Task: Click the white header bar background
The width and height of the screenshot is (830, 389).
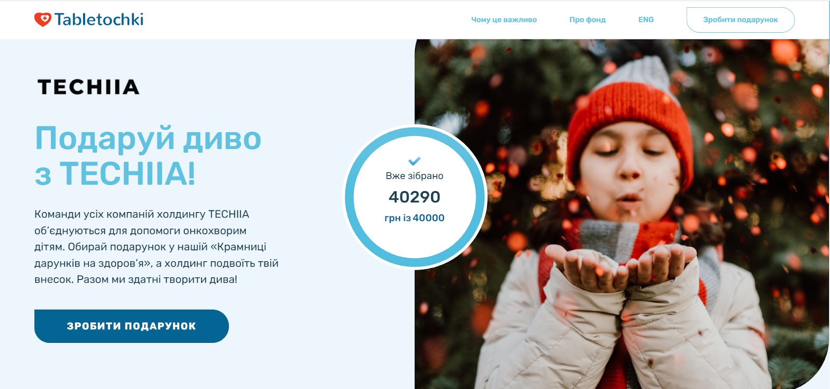Action: (x=311, y=20)
